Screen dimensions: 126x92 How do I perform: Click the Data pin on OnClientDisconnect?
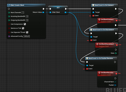pos(116,53)
